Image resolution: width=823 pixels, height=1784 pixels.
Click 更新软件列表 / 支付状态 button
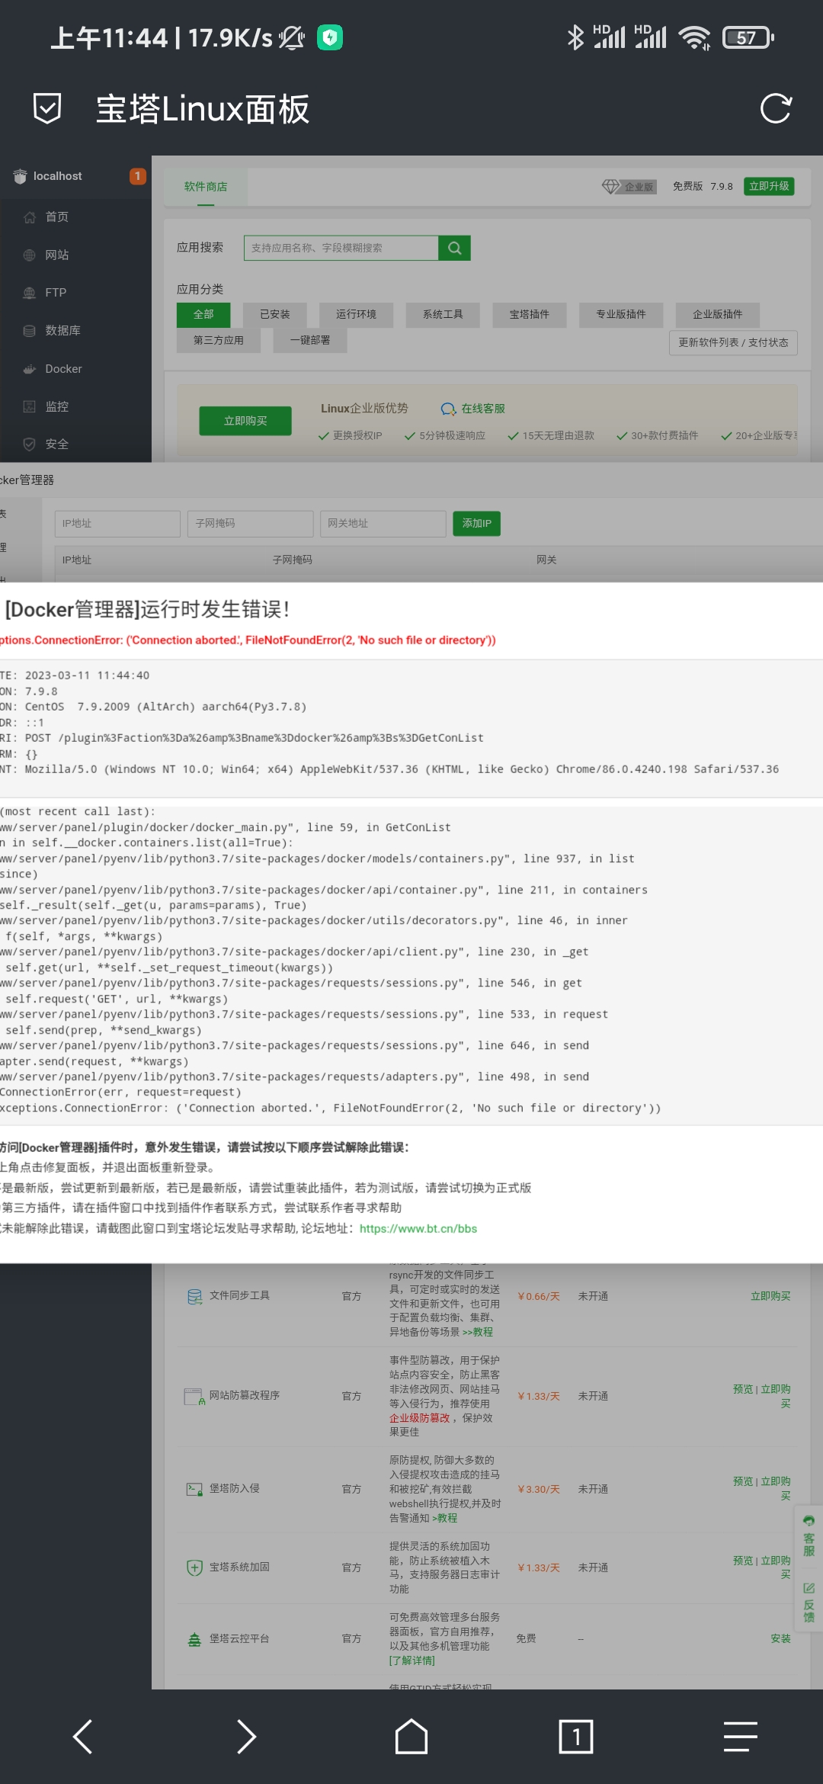pos(733,342)
